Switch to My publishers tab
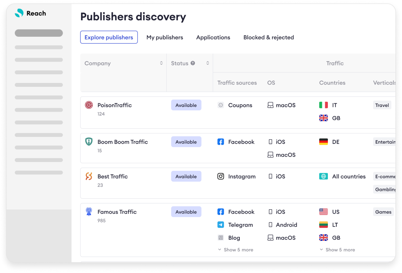Viewport: 402px width, 273px height. [x=165, y=37]
